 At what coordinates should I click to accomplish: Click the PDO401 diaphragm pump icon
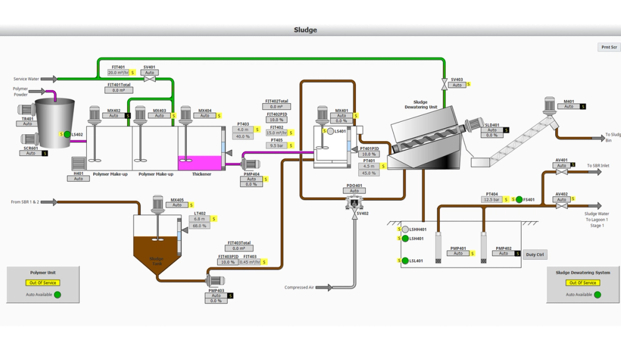(354, 203)
